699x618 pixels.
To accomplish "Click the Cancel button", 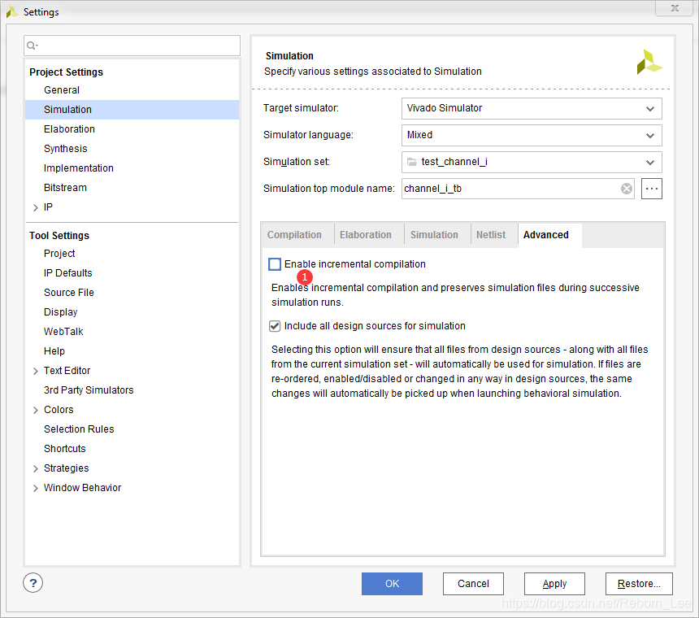I will (473, 584).
